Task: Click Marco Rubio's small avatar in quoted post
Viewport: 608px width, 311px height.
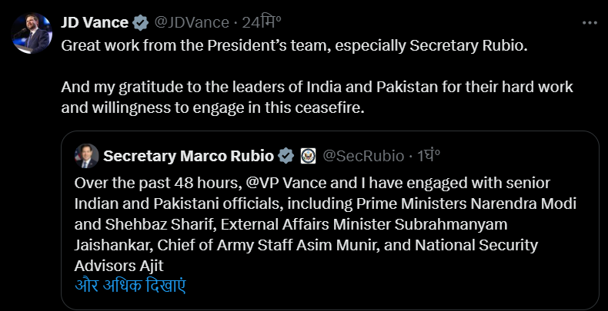Action: coord(86,155)
